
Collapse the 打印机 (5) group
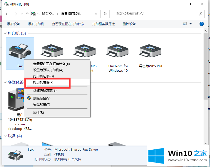[x=5, y=33]
